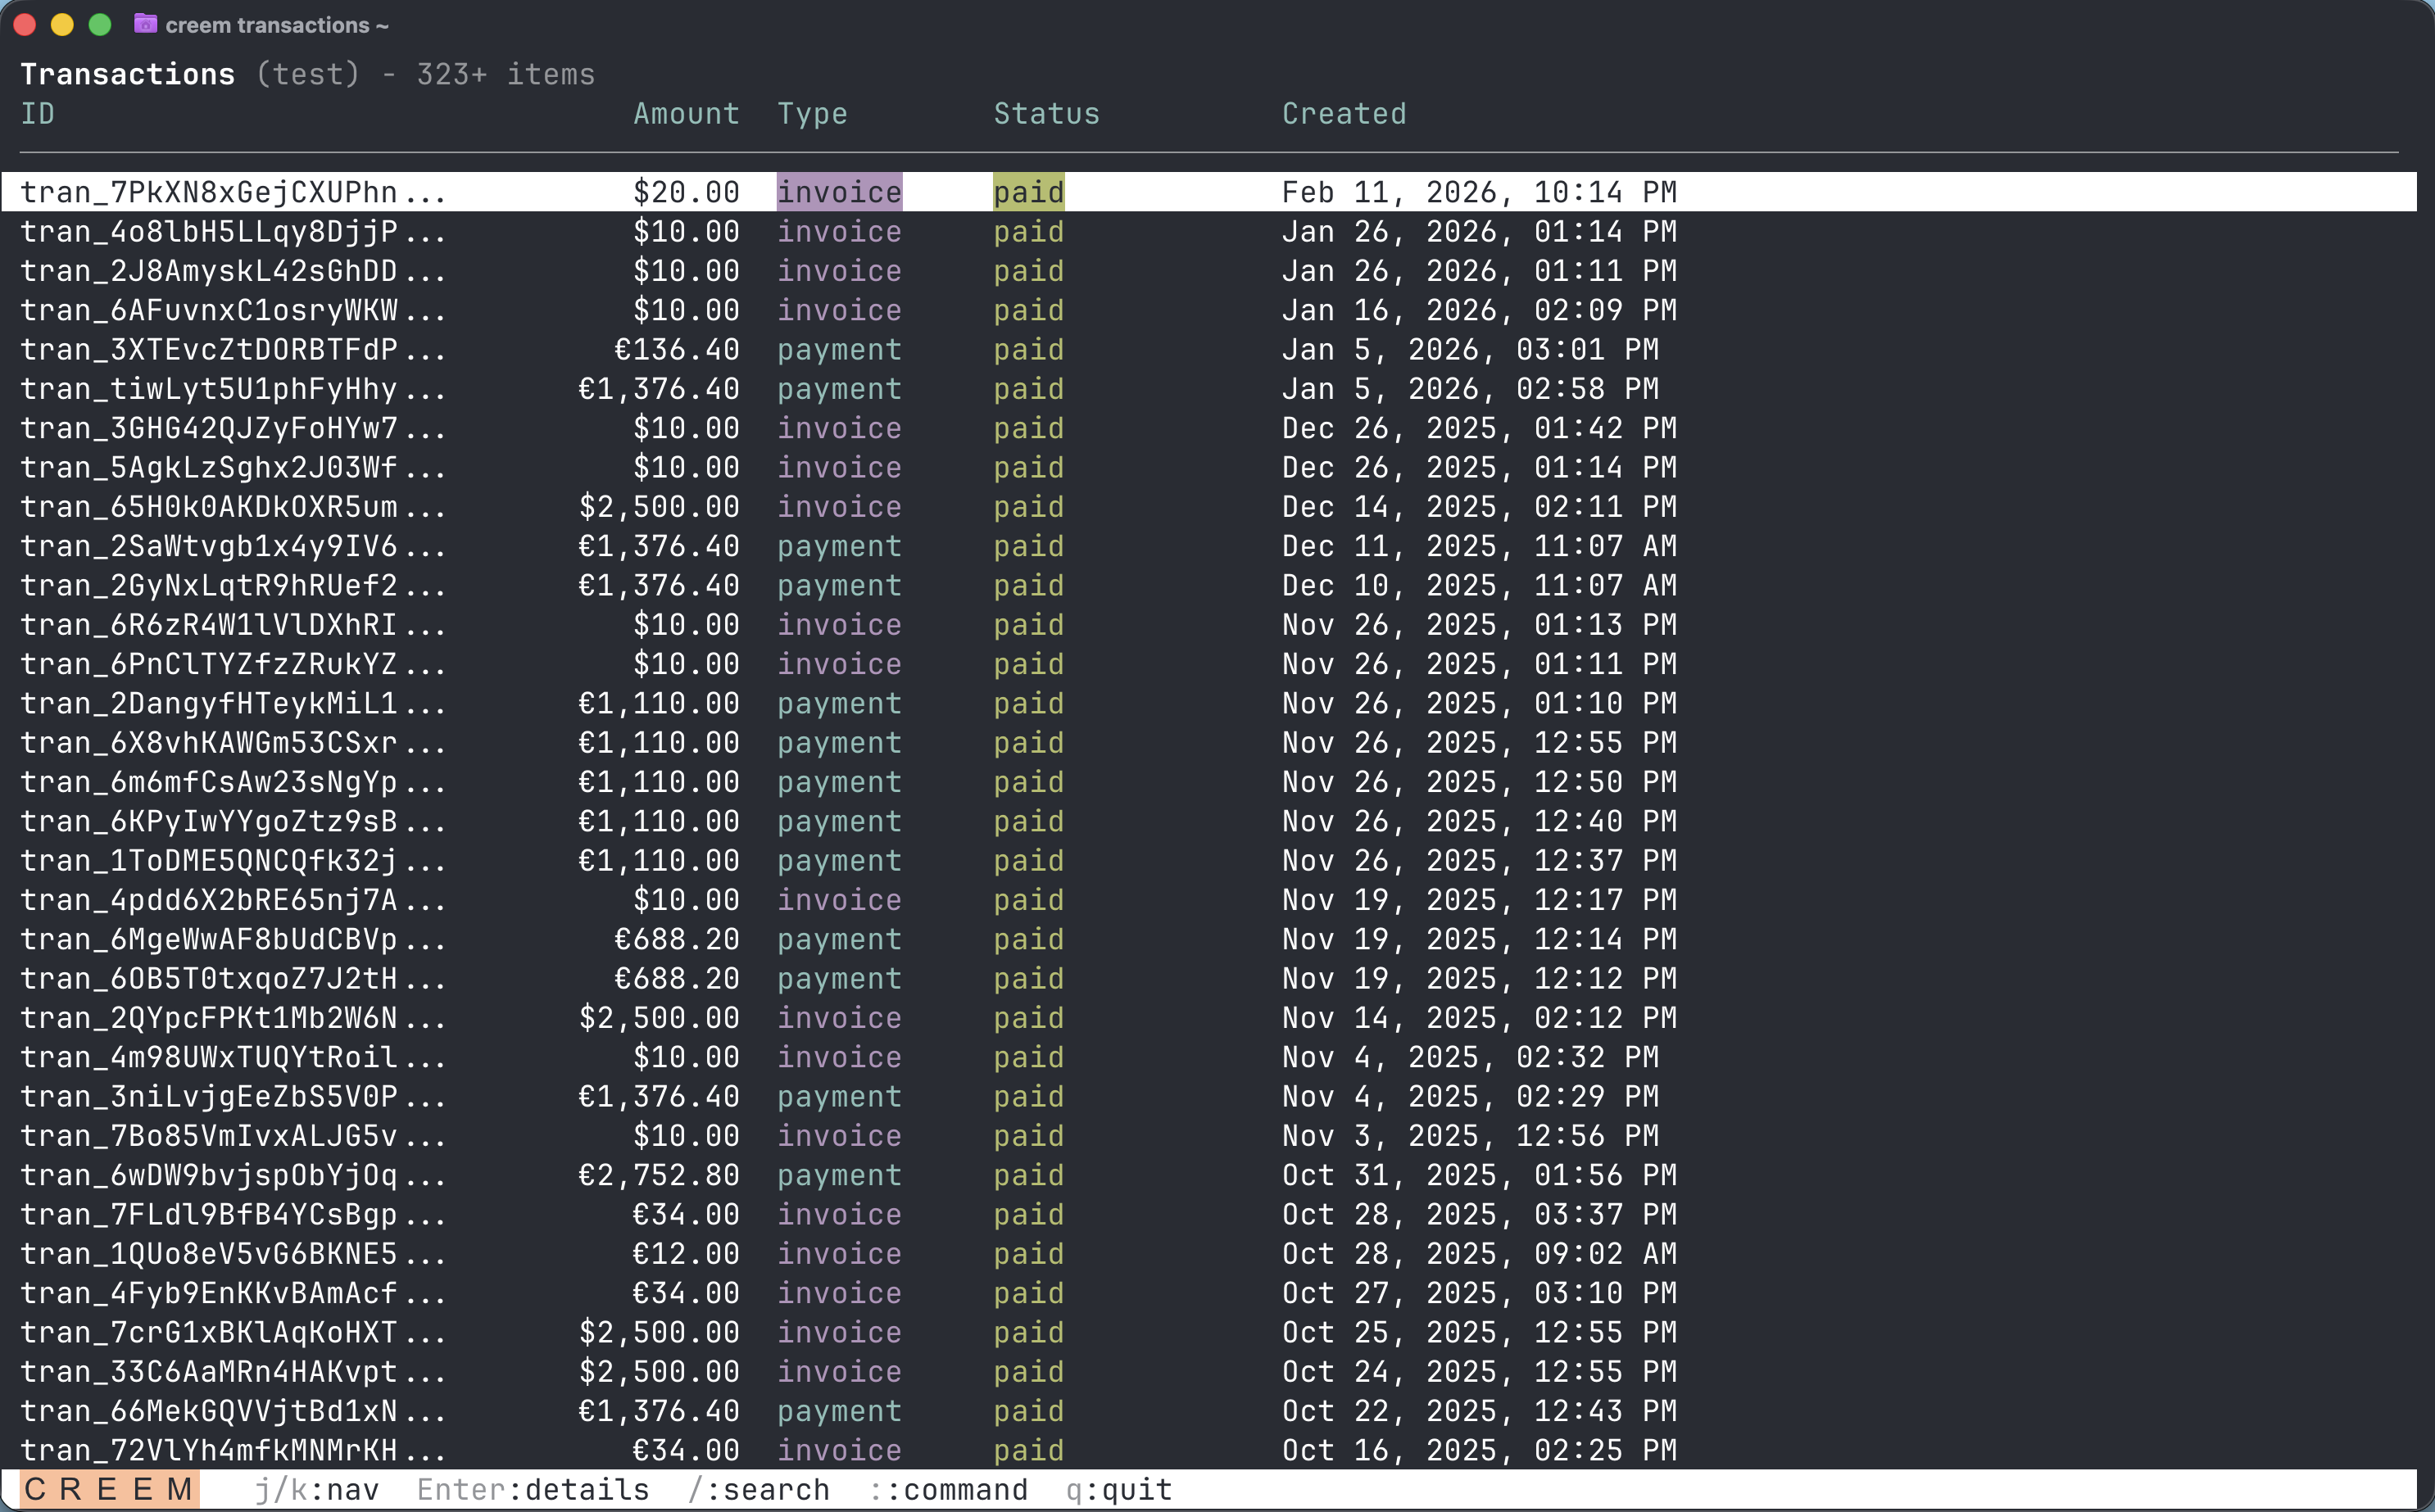
Task: Select transaction tran_6AFuvnxC1osryWKW
Action: (x=1209, y=310)
